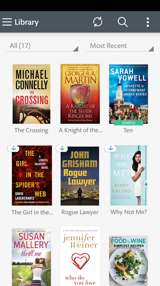
Task: Select the Rogue Lawyer title label
Action: click(80, 212)
